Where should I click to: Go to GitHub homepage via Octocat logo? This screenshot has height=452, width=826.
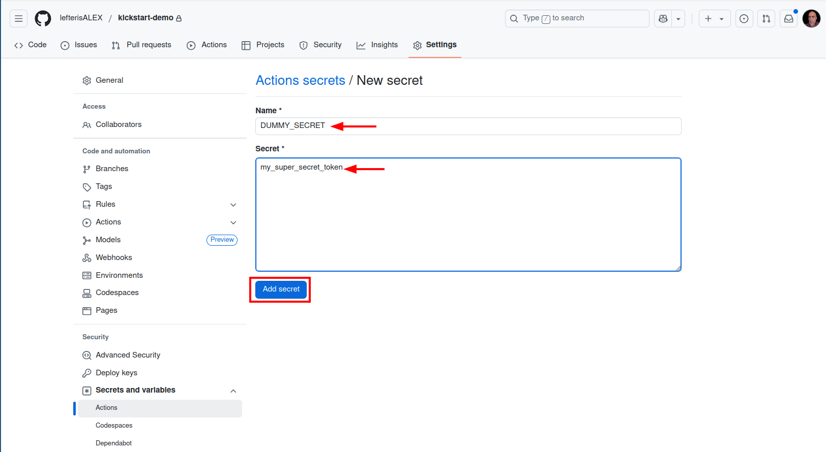coord(43,19)
